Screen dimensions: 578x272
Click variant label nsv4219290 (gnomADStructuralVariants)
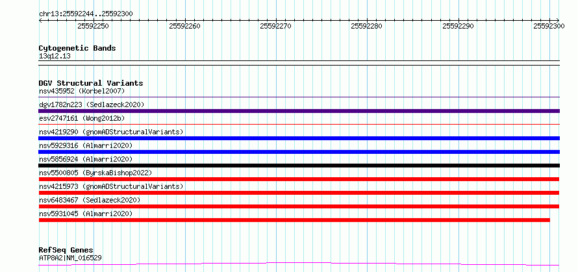(x=111, y=132)
